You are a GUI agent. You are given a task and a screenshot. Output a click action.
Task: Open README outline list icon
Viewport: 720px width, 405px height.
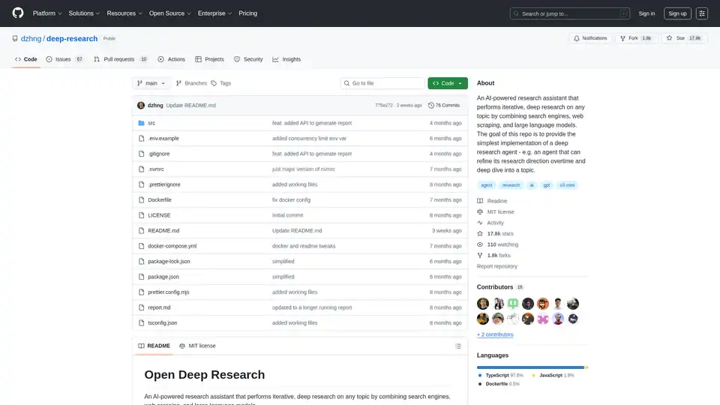pyautogui.click(x=458, y=346)
